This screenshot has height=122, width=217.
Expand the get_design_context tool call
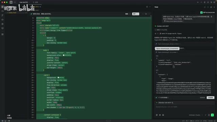click(x=168, y=44)
